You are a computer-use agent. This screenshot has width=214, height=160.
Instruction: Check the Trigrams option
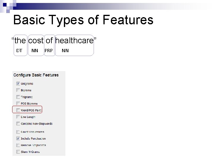click(x=18, y=97)
